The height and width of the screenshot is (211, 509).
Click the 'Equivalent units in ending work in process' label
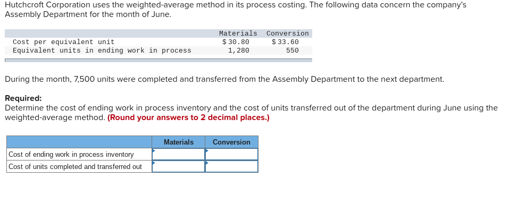pyautogui.click(x=102, y=50)
